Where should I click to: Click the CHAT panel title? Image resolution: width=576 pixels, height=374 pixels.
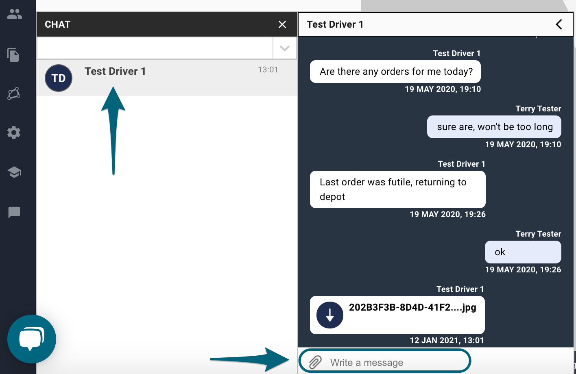point(58,24)
